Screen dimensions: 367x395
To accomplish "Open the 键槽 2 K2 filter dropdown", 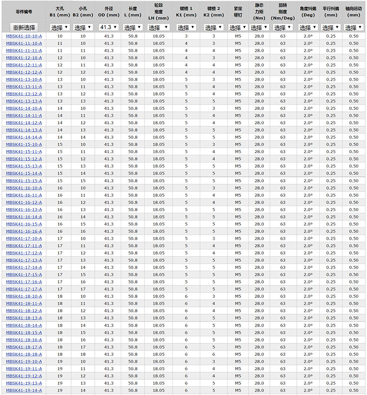I will coord(214,27).
